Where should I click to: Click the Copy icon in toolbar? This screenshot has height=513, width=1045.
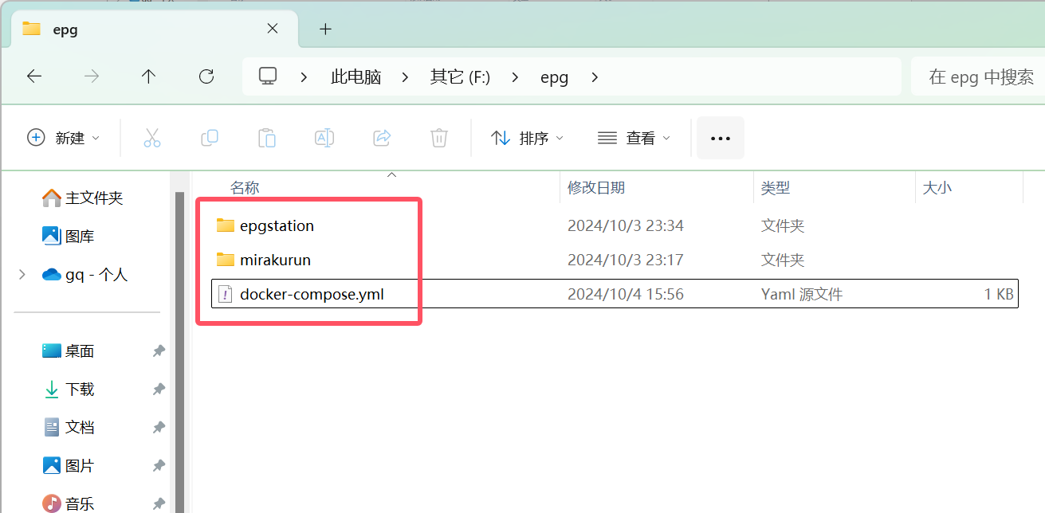point(210,138)
